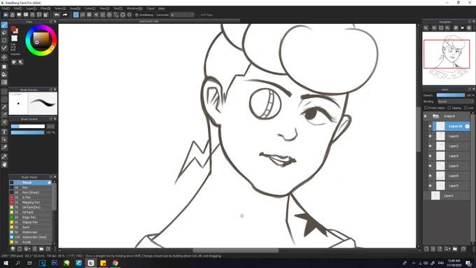Choose the Watercolor (Wet) brush

30,237
